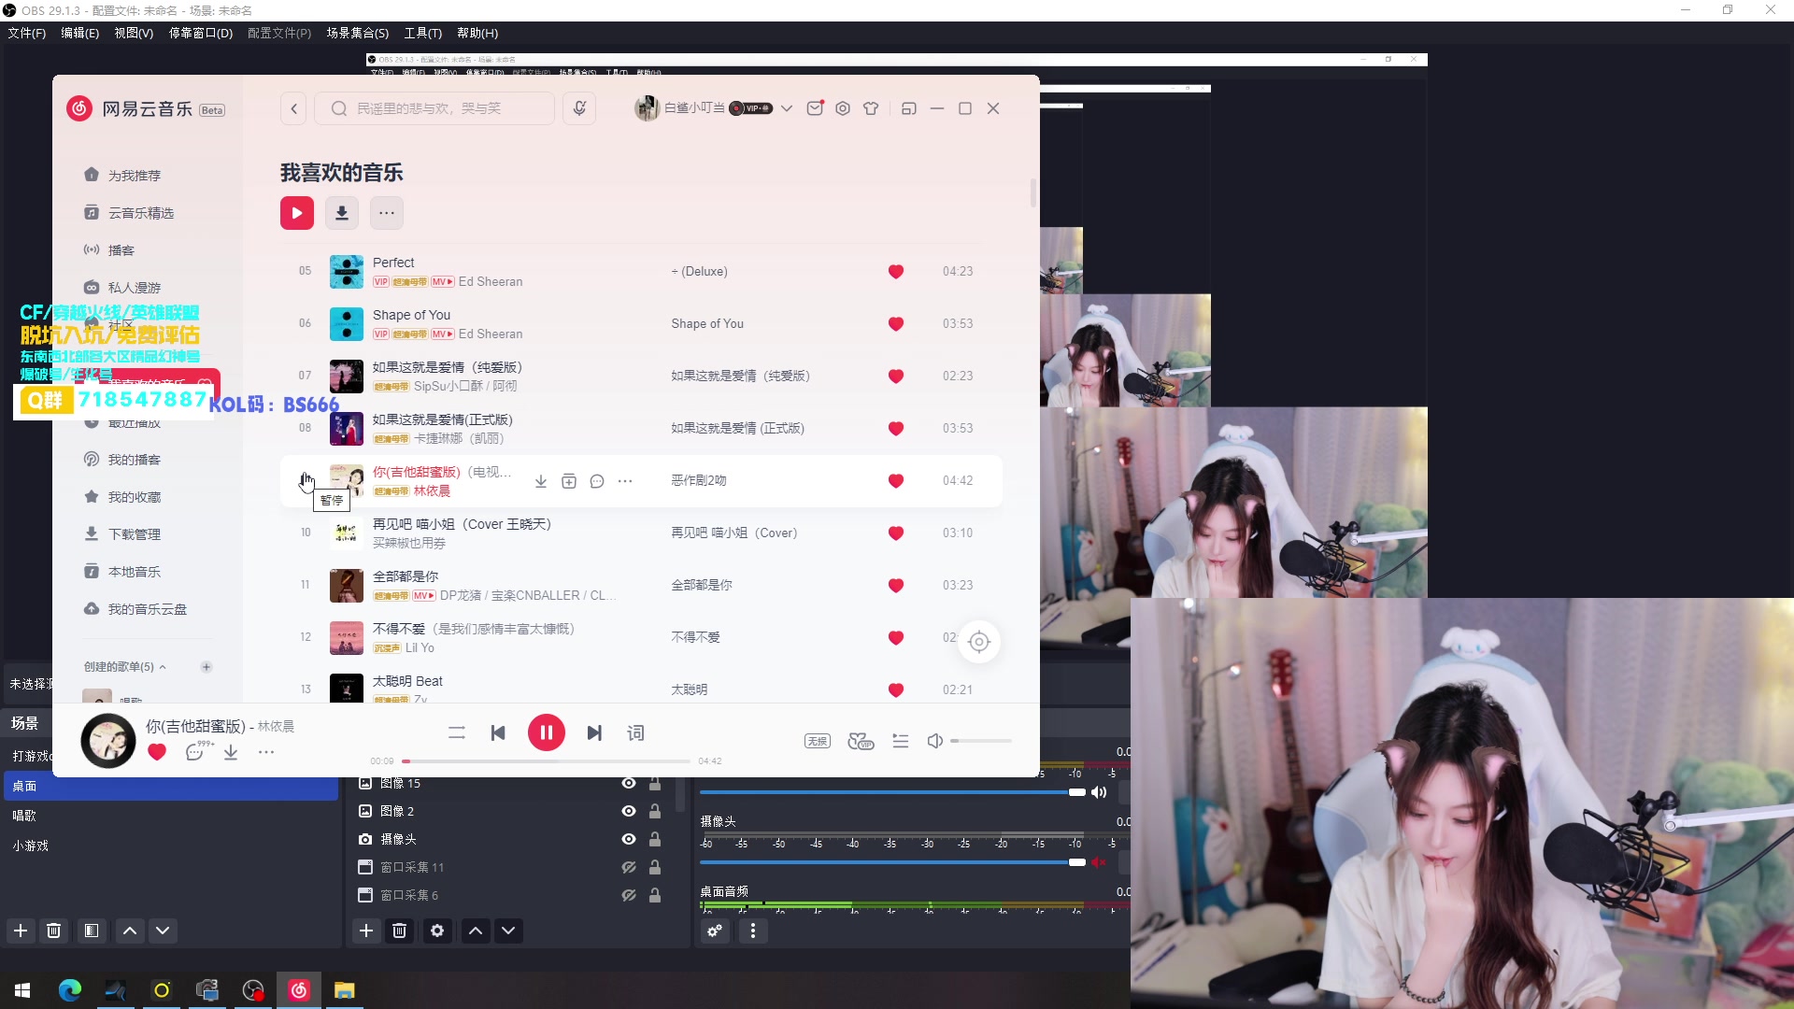Activate voice song recognition microphone
Viewport: 1794px width, 1009px height.
(x=579, y=108)
